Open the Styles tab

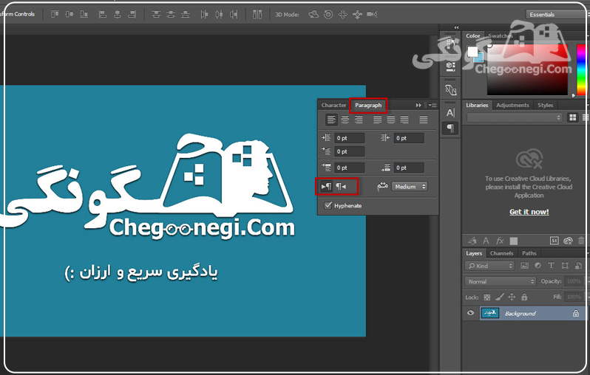click(x=545, y=106)
